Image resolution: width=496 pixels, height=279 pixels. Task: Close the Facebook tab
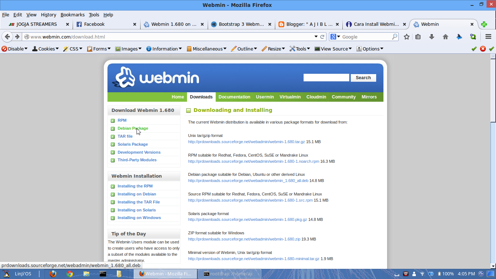pyautogui.click(x=135, y=24)
